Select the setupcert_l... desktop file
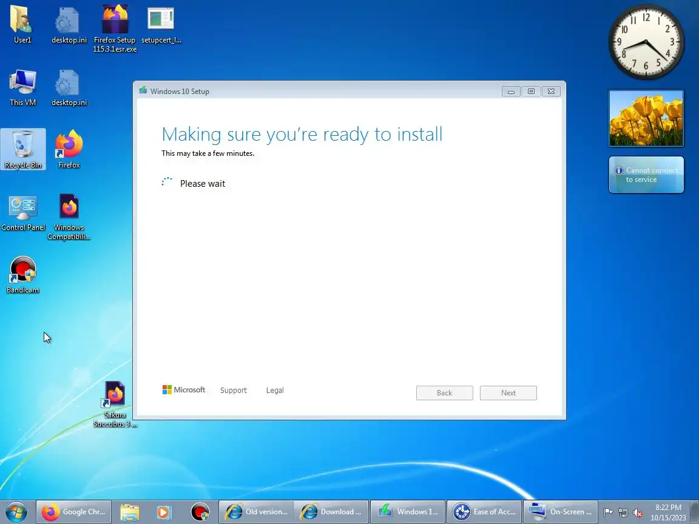The height and width of the screenshot is (524, 699). point(161,24)
